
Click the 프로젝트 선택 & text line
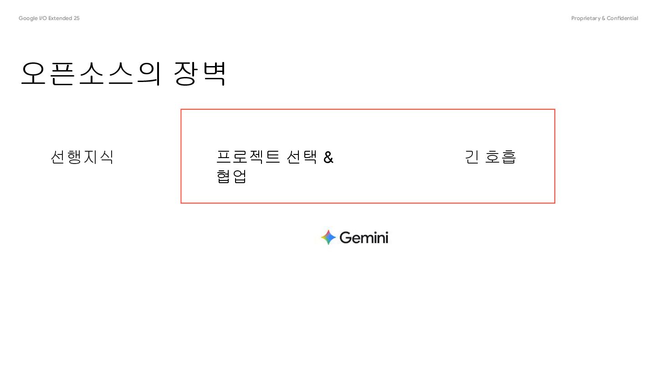275,157
